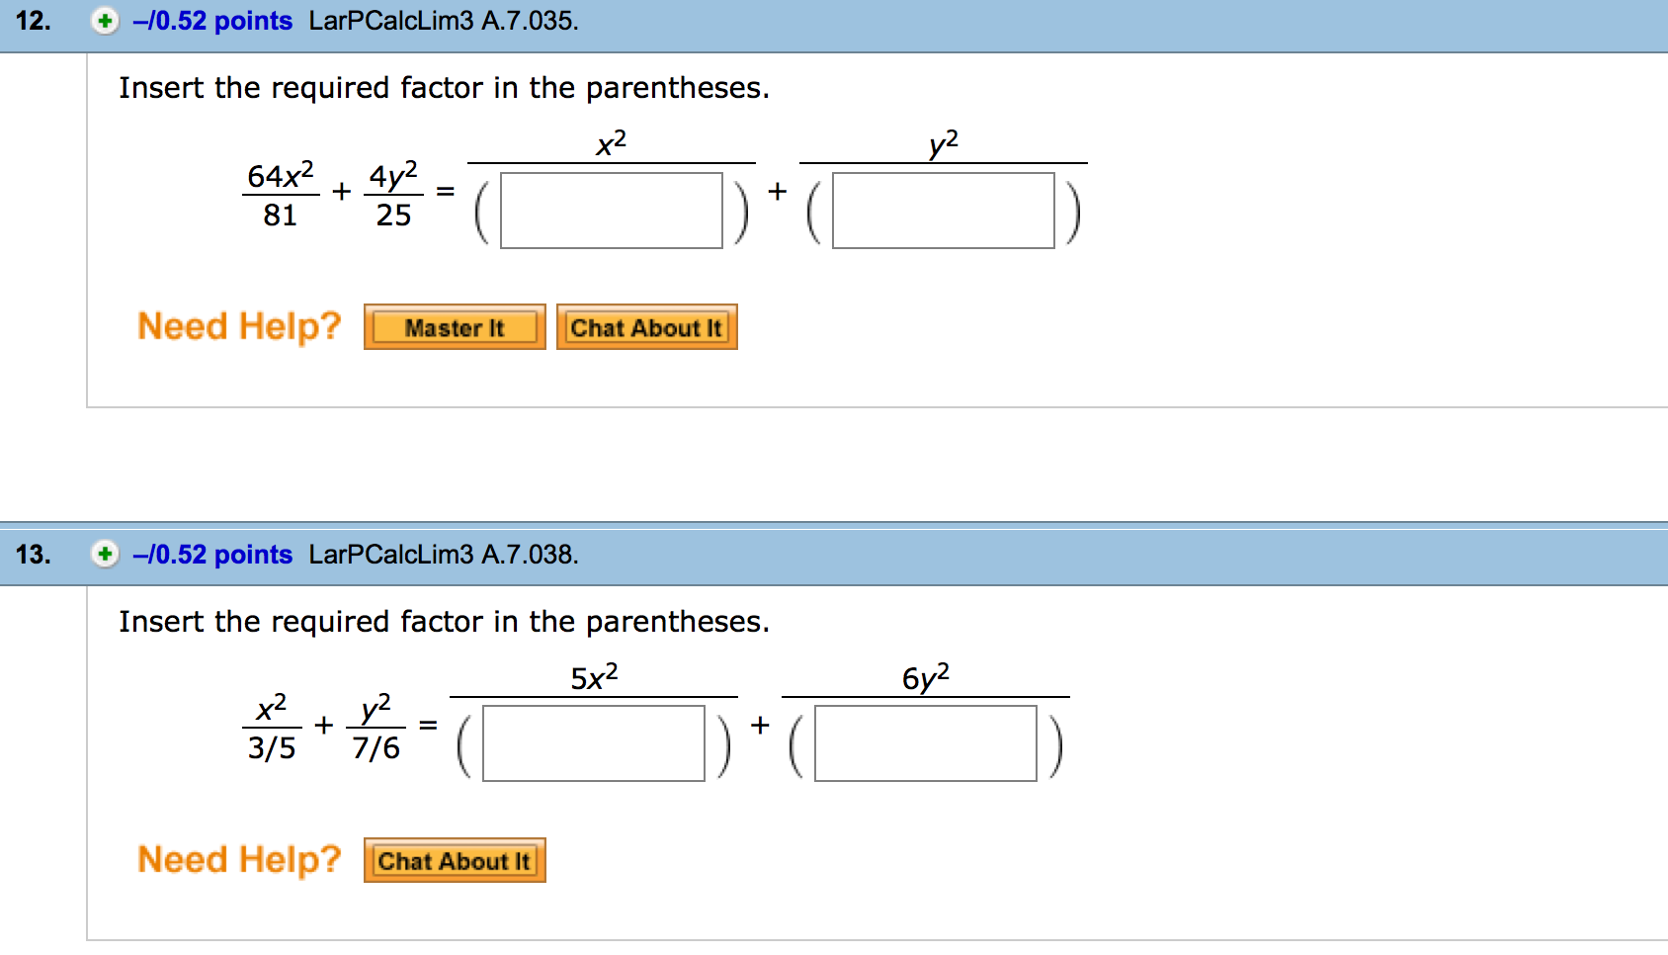Screen dimensions: 1668x955
Task: Expand question 12 point details via plus marker
Action: (106, 22)
